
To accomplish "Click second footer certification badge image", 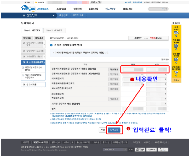I will coord(151,150).
